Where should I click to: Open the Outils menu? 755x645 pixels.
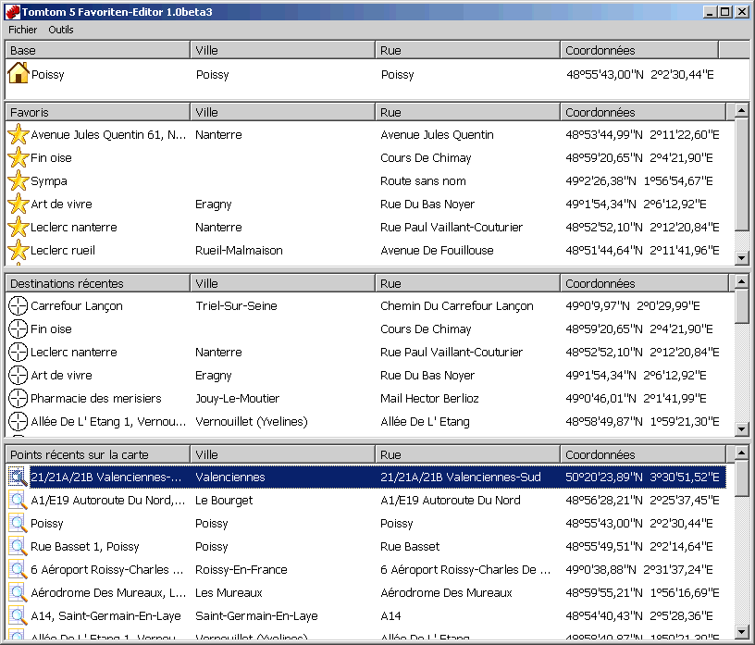pyautogui.click(x=61, y=30)
